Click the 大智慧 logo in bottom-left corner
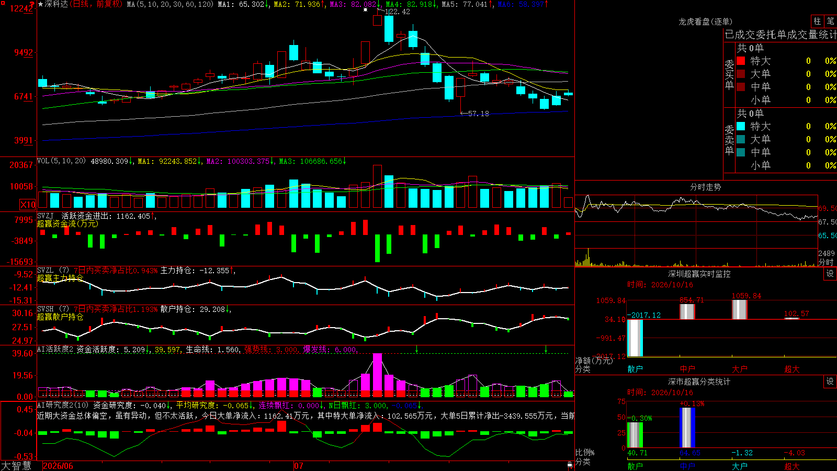This screenshot has height=471, width=837. [16, 466]
